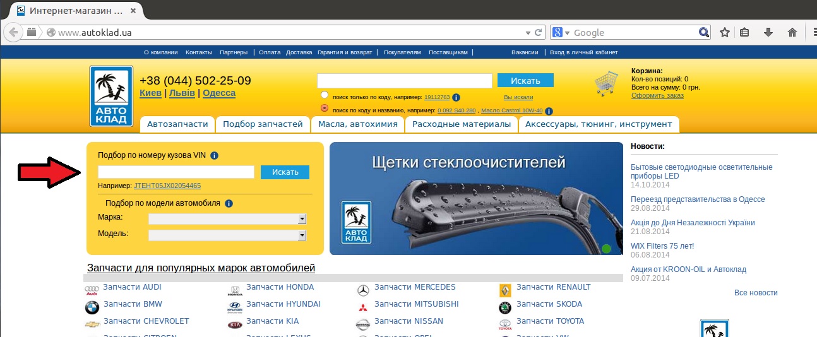Open Доставка top menu link
Image resolution: width=817 pixels, height=337 pixels.
click(299, 52)
